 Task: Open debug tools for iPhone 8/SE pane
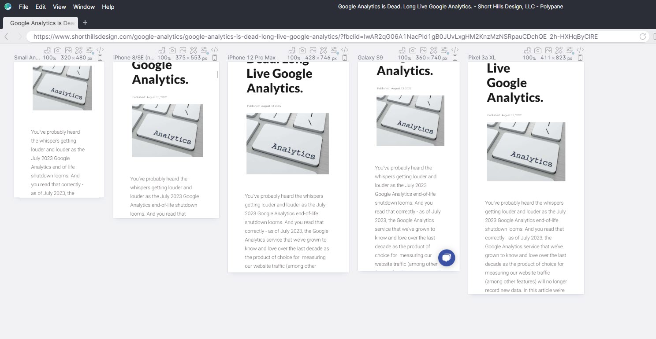click(194, 50)
